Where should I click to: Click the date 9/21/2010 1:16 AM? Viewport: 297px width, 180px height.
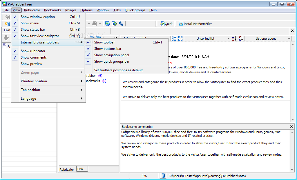[x=195, y=57]
